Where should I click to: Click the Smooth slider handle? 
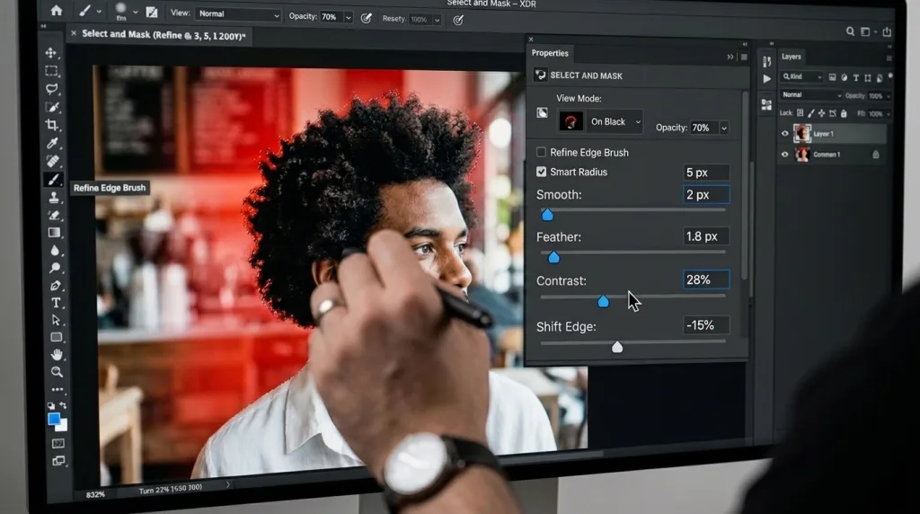(x=547, y=215)
